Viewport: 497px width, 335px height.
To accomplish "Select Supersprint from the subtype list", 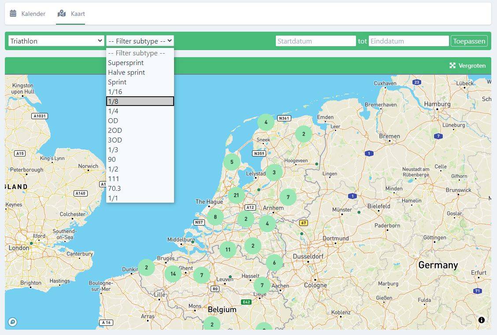I will tap(140, 62).
